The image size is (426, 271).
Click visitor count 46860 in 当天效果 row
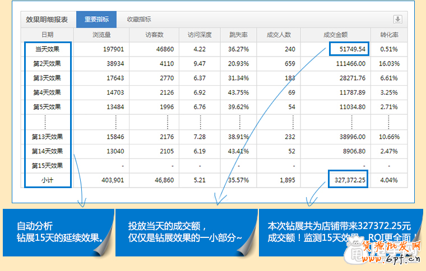click(x=165, y=49)
